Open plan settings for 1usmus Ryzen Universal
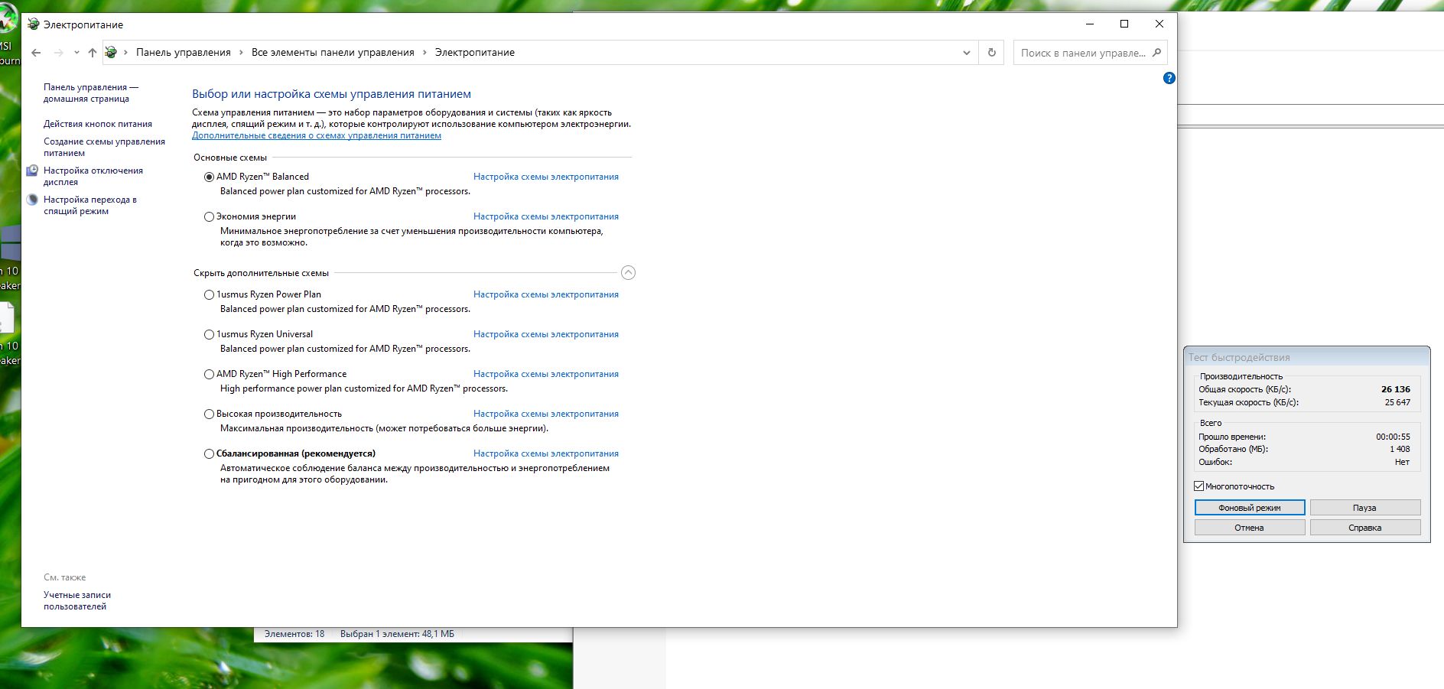The height and width of the screenshot is (689, 1444). (x=546, y=334)
